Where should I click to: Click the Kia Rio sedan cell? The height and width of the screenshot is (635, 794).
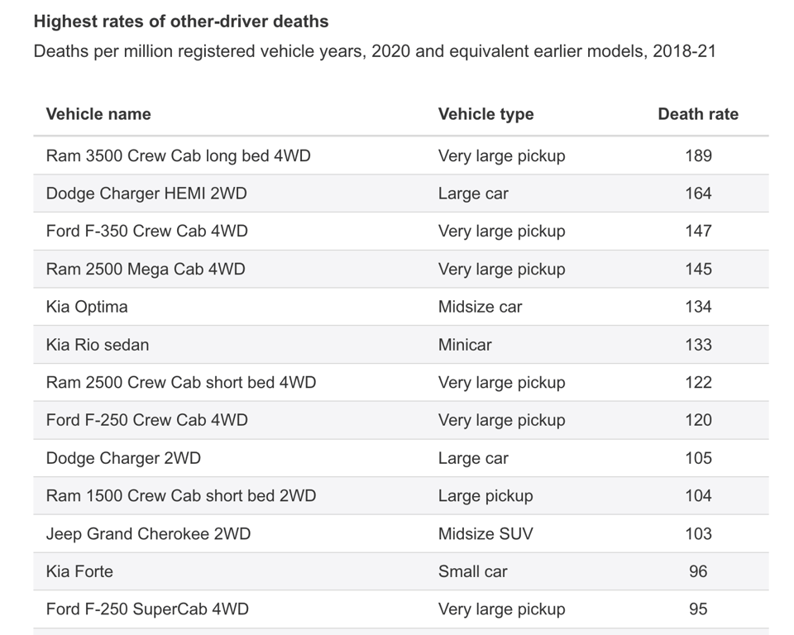pyautogui.click(x=98, y=345)
